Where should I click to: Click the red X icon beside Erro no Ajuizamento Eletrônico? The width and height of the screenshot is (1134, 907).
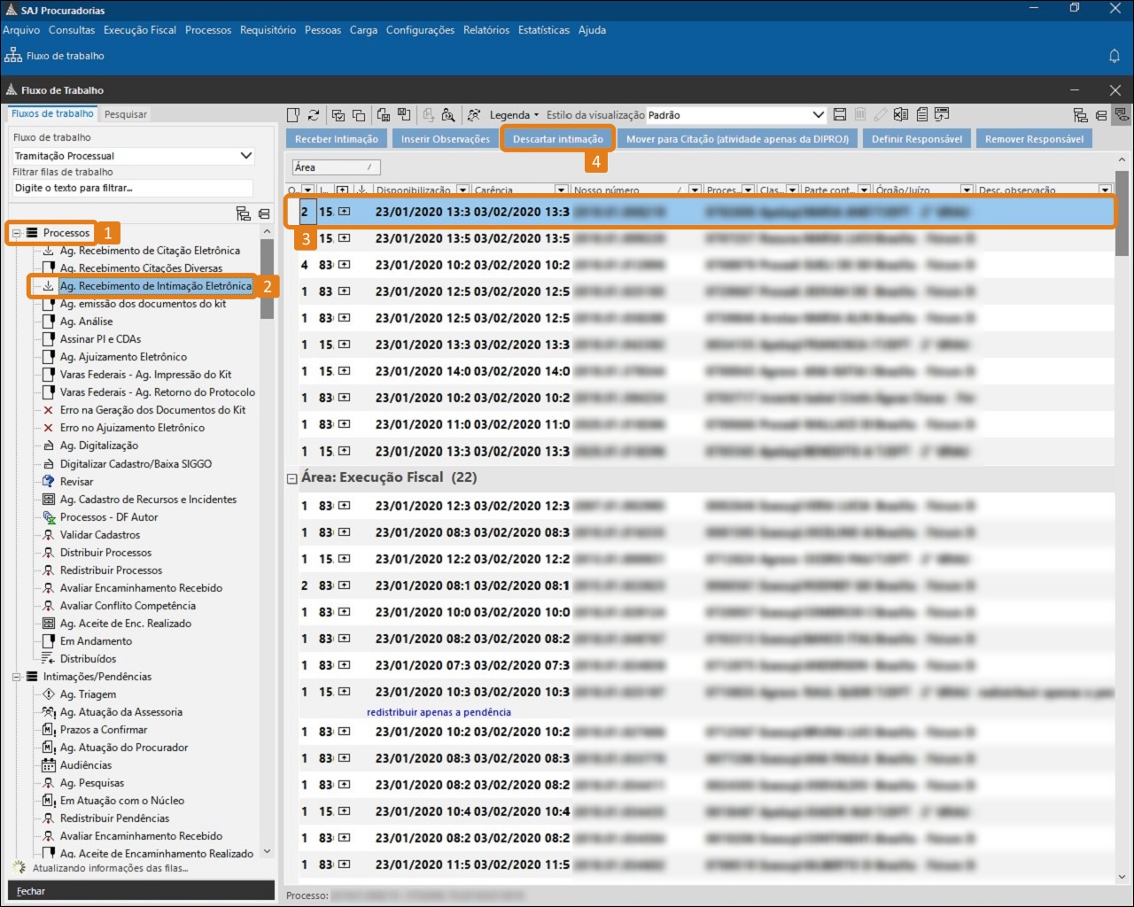click(x=49, y=428)
